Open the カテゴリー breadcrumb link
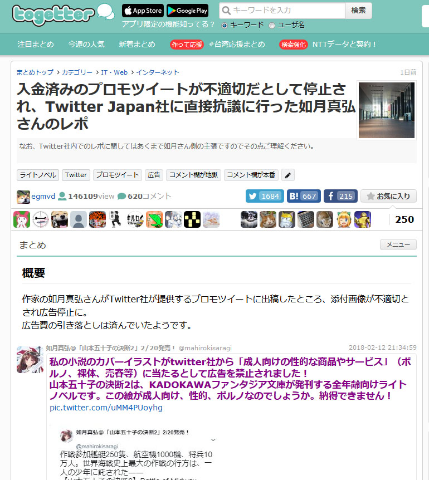Viewport: 429px width, 480px height. [x=77, y=72]
